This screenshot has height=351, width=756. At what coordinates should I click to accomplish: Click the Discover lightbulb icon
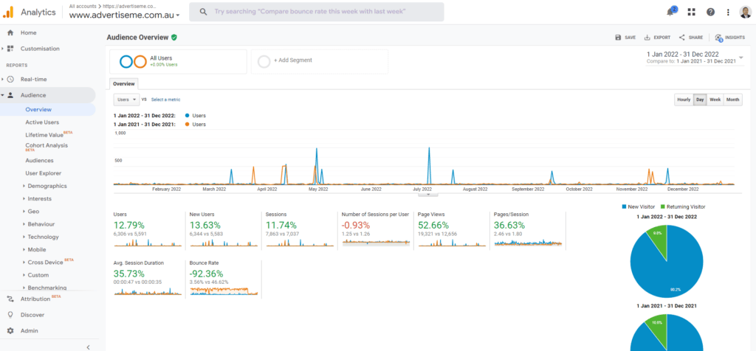[x=10, y=315]
